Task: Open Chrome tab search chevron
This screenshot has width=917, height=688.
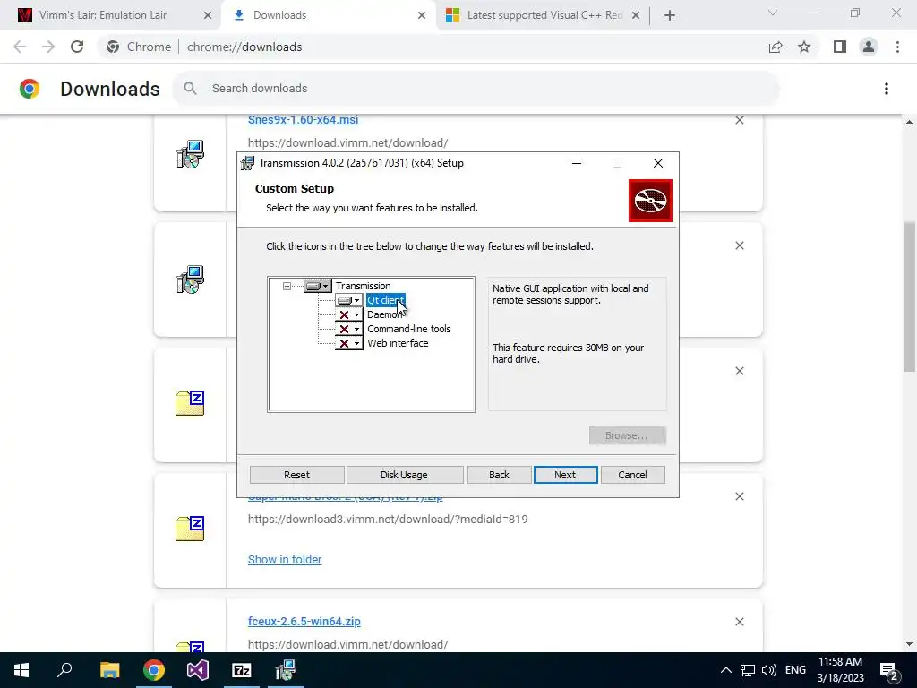Action: [x=773, y=13]
